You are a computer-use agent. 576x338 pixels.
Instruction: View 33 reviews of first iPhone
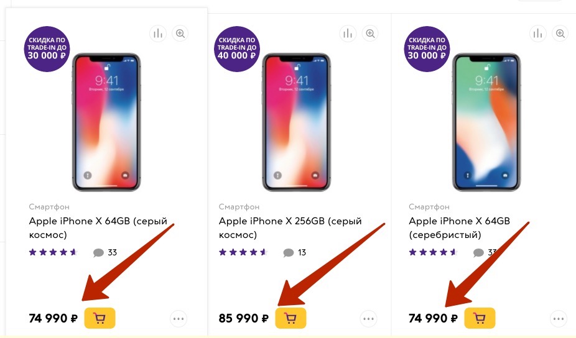tap(105, 253)
